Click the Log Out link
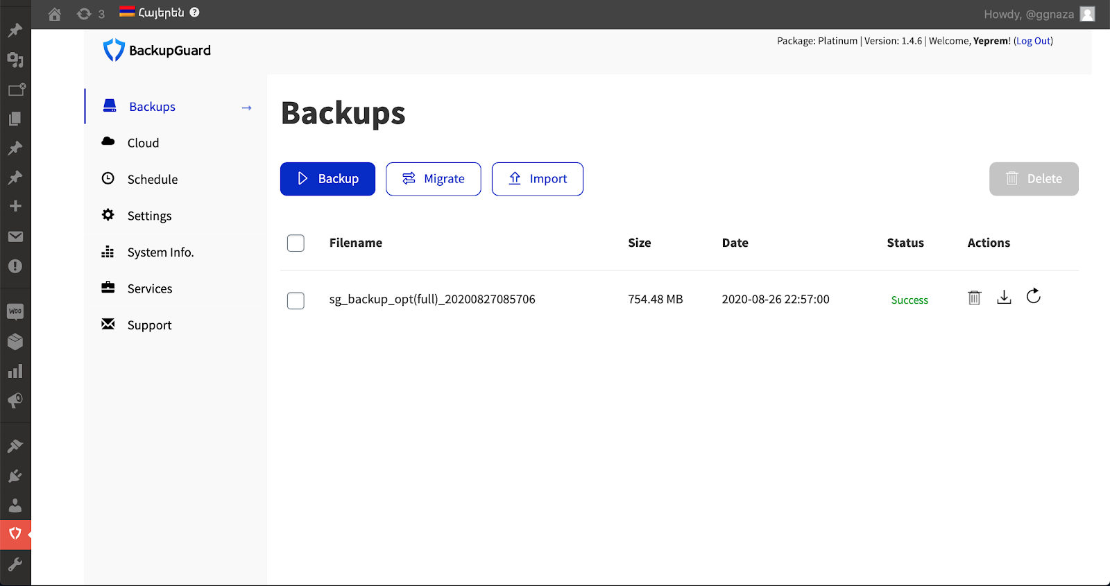 click(x=1033, y=41)
